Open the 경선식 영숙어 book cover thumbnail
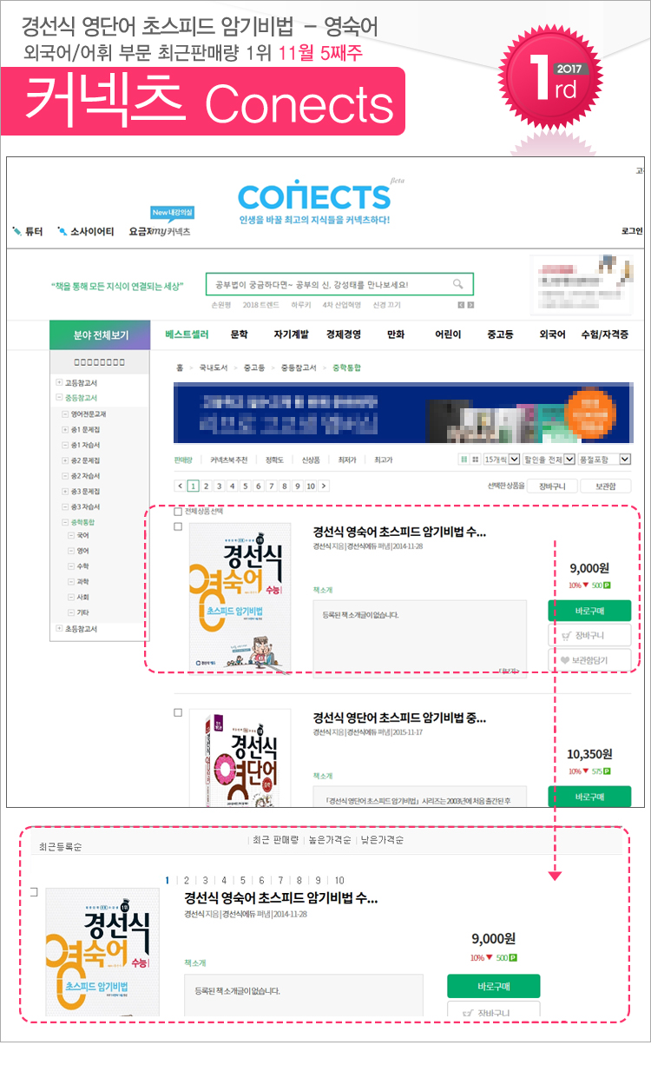 tap(240, 597)
